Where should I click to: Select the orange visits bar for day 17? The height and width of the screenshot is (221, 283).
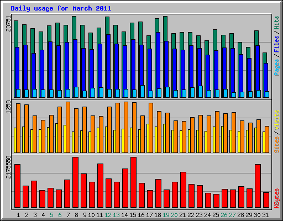tap(151, 128)
